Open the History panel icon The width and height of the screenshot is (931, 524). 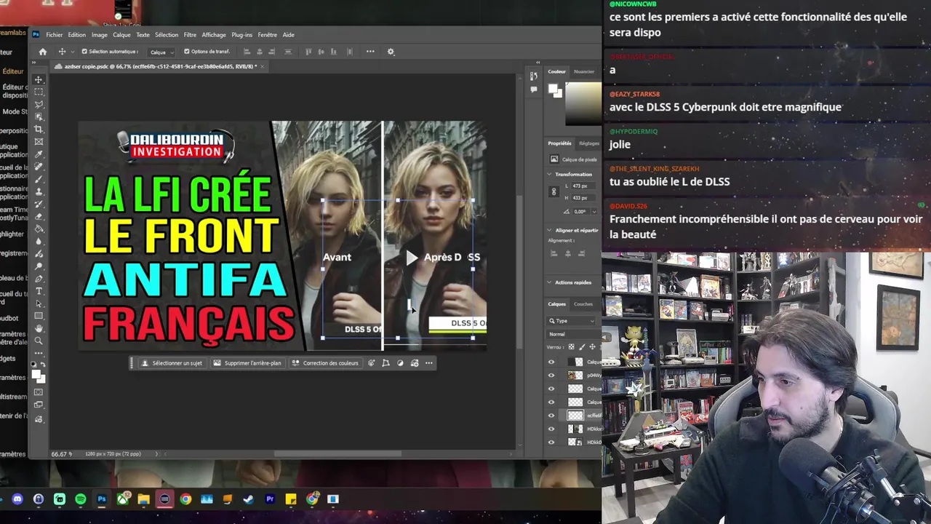(534, 76)
